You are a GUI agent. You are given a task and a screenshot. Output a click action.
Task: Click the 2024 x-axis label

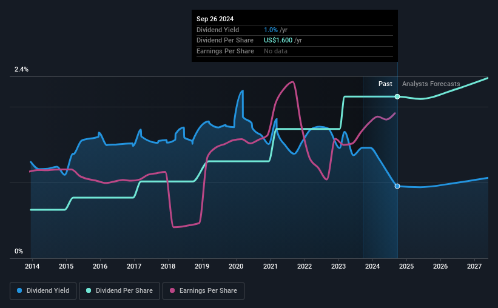click(x=372, y=266)
